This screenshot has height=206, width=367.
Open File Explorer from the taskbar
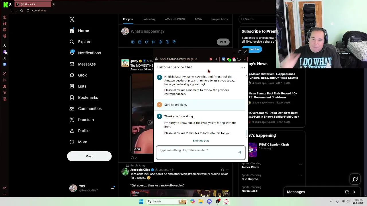point(201,201)
